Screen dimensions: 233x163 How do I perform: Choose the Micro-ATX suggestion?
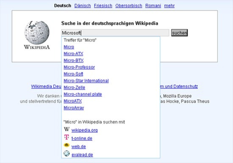[x=73, y=54]
